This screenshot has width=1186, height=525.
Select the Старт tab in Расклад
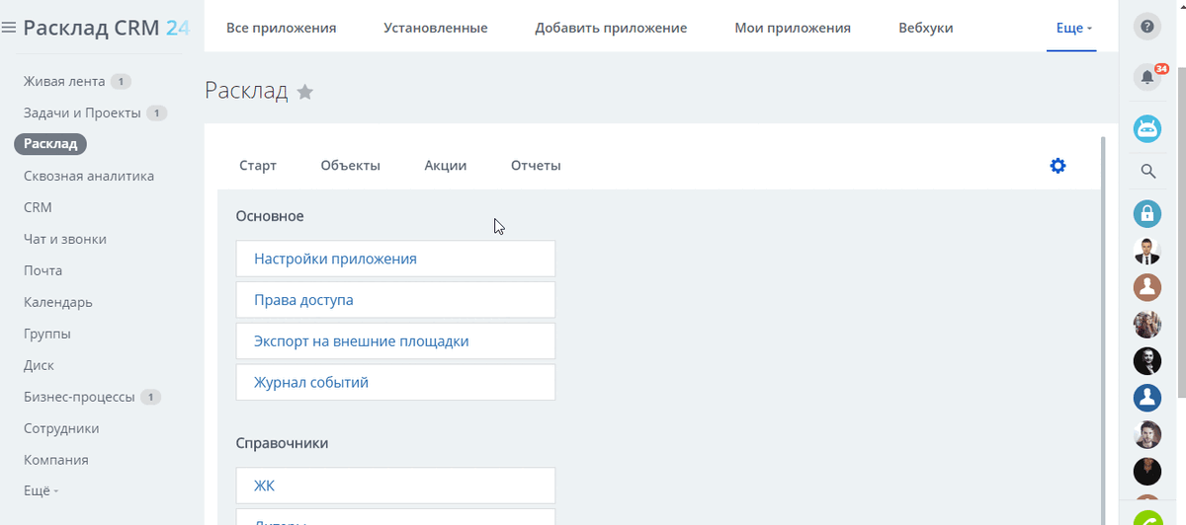(x=258, y=166)
